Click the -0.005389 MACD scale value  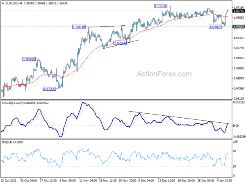pos(239,137)
